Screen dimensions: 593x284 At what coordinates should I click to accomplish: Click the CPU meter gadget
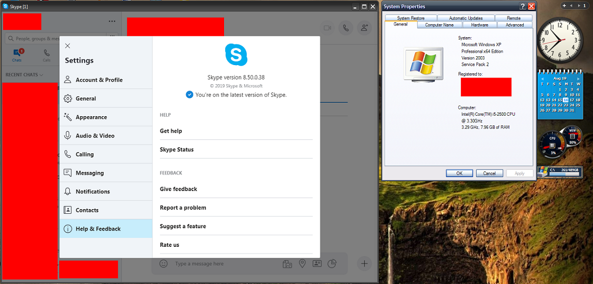pos(553,145)
